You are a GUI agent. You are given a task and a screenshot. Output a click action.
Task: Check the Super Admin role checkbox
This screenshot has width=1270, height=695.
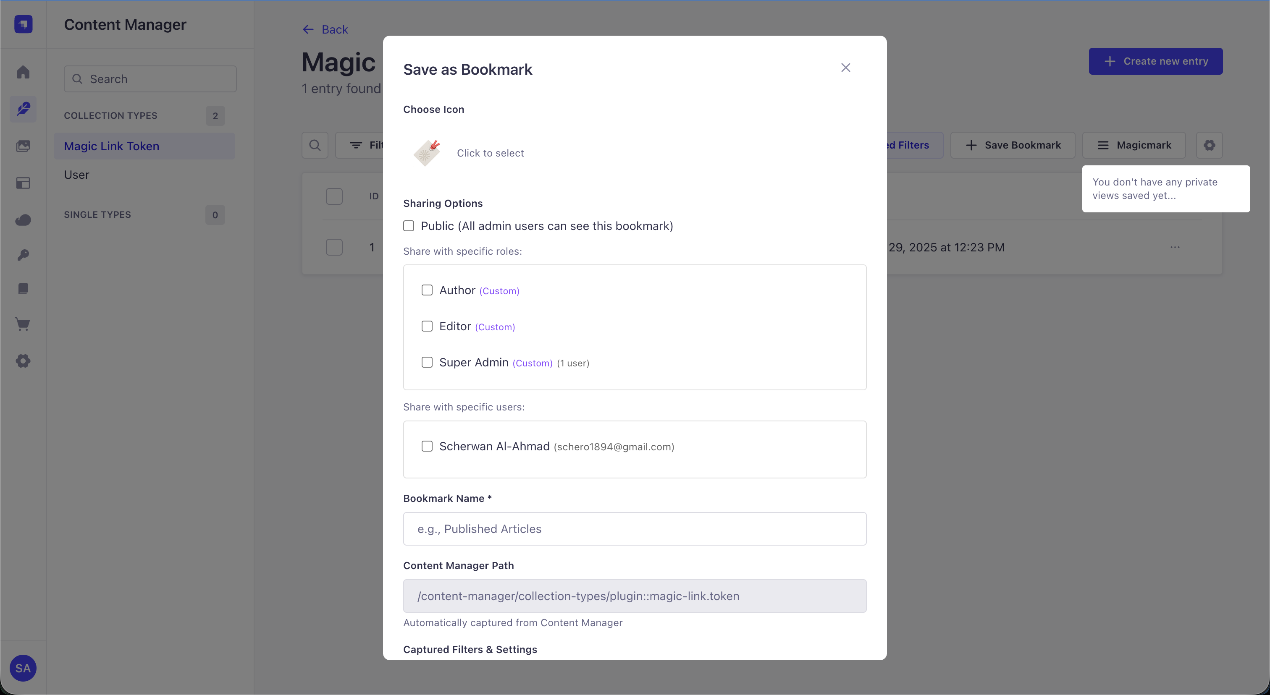click(x=427, y=363)
